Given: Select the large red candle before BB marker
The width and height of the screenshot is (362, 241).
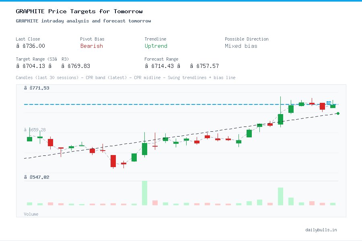Looking at the screenshot, I should 322,106.
